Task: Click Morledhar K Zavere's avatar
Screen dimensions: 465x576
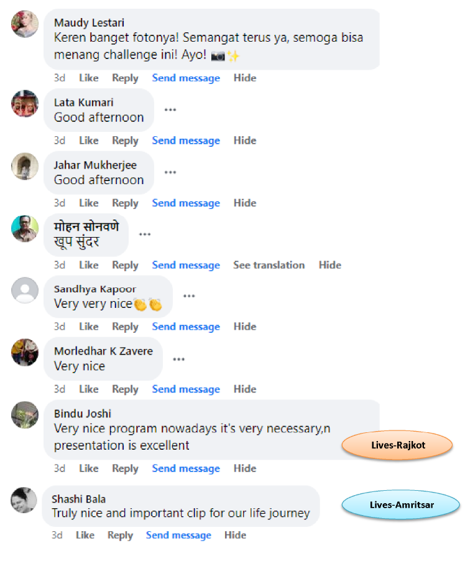Action: click(25, 352)
